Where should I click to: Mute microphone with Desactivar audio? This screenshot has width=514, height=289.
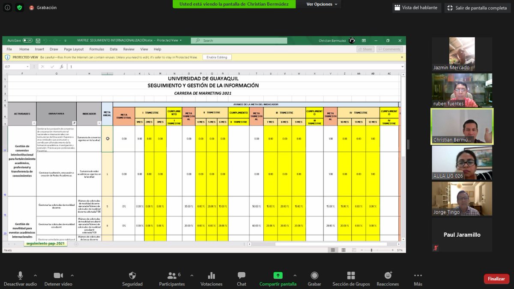click(20, 279)
